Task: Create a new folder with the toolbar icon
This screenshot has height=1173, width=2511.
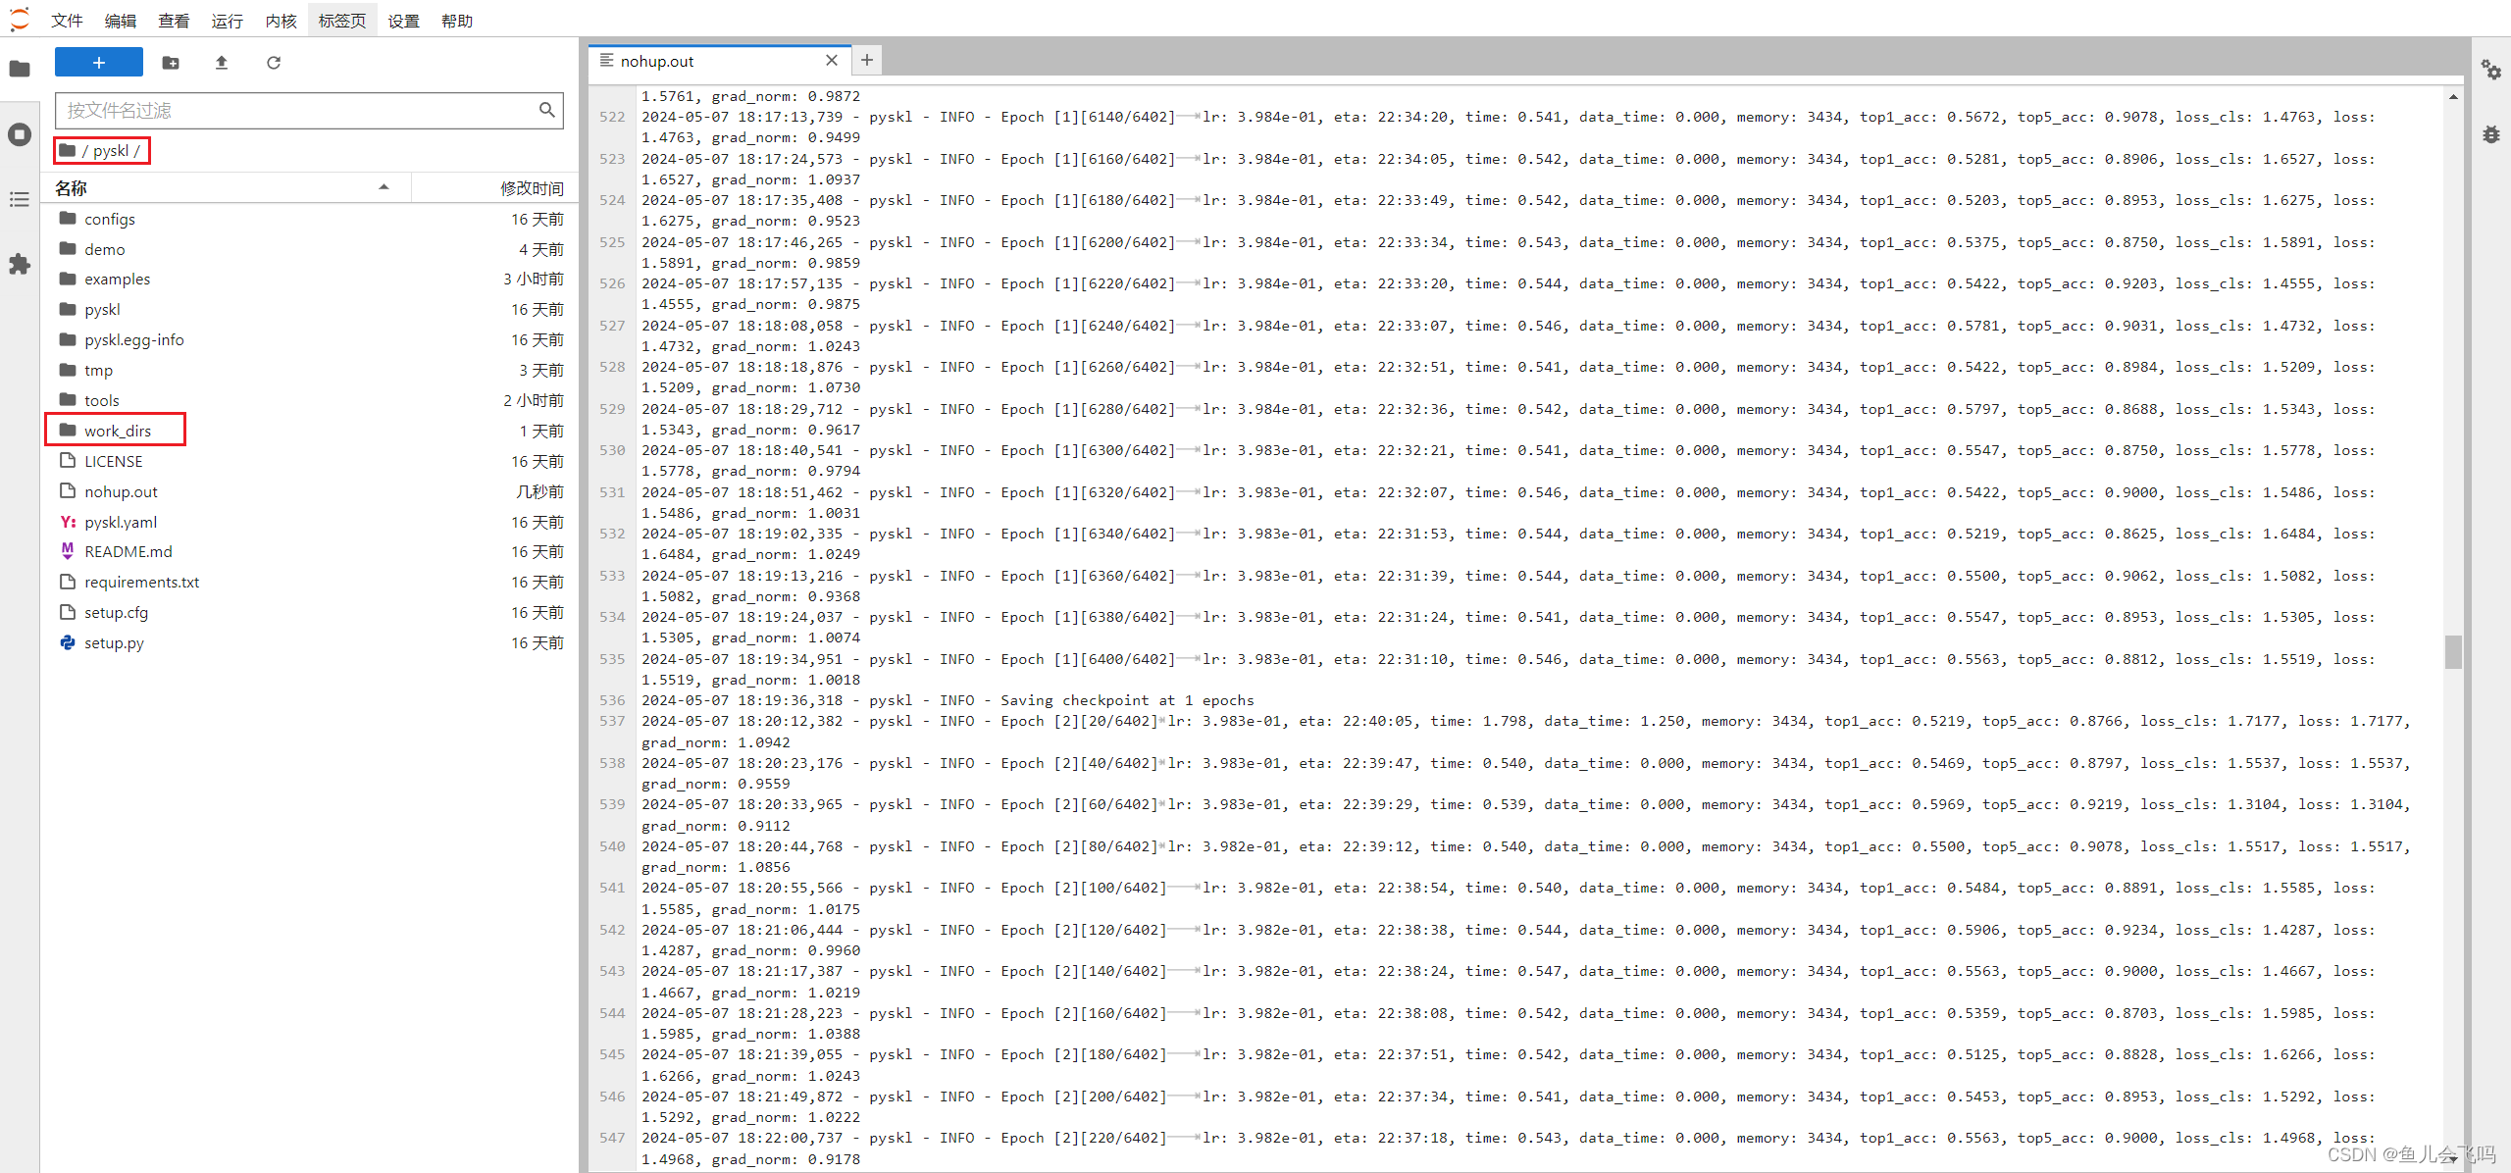Action: [171, 62]
